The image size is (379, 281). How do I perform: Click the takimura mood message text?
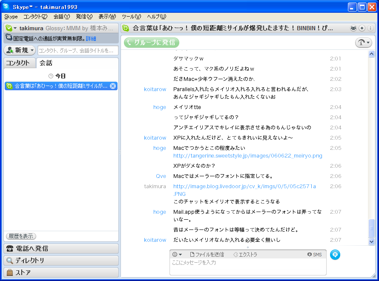click(x=79, y=28)
